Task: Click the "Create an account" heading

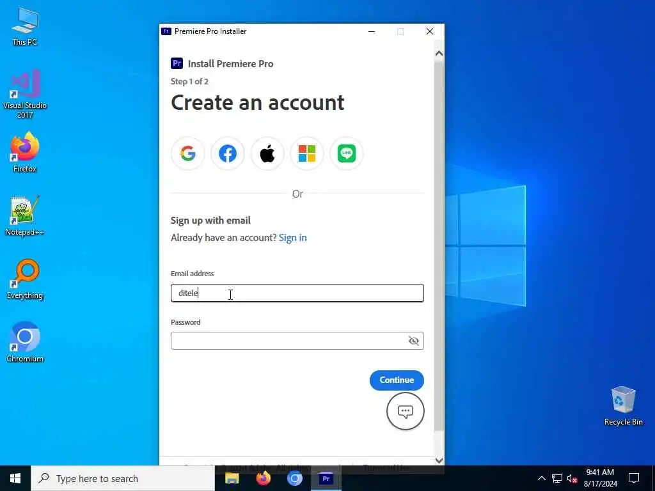Action: (x=258, y=103)
